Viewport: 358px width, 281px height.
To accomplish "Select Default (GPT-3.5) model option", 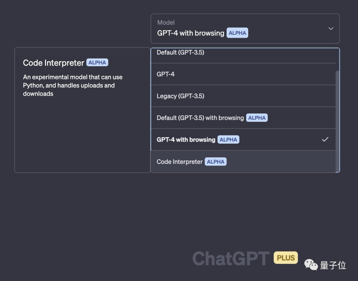I will [180, 53].
